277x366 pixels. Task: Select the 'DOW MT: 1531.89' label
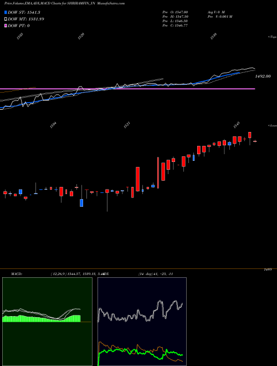[26, 19]
